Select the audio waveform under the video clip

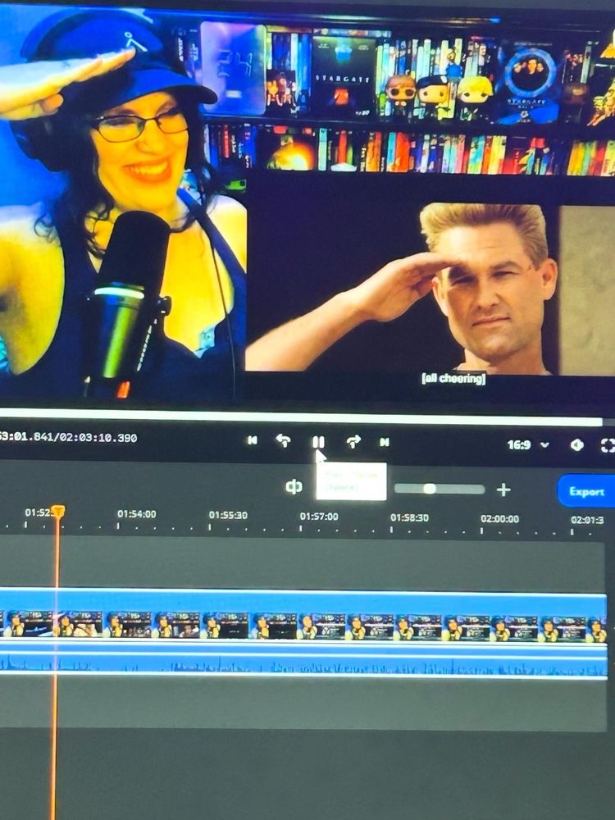tap(303, 665)
